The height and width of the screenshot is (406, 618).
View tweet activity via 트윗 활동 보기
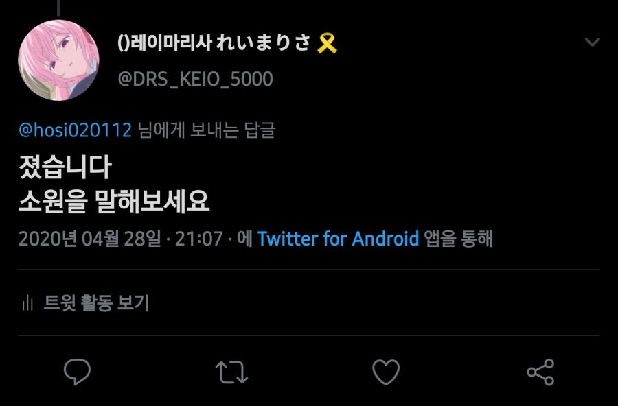(x=97, y=303)
